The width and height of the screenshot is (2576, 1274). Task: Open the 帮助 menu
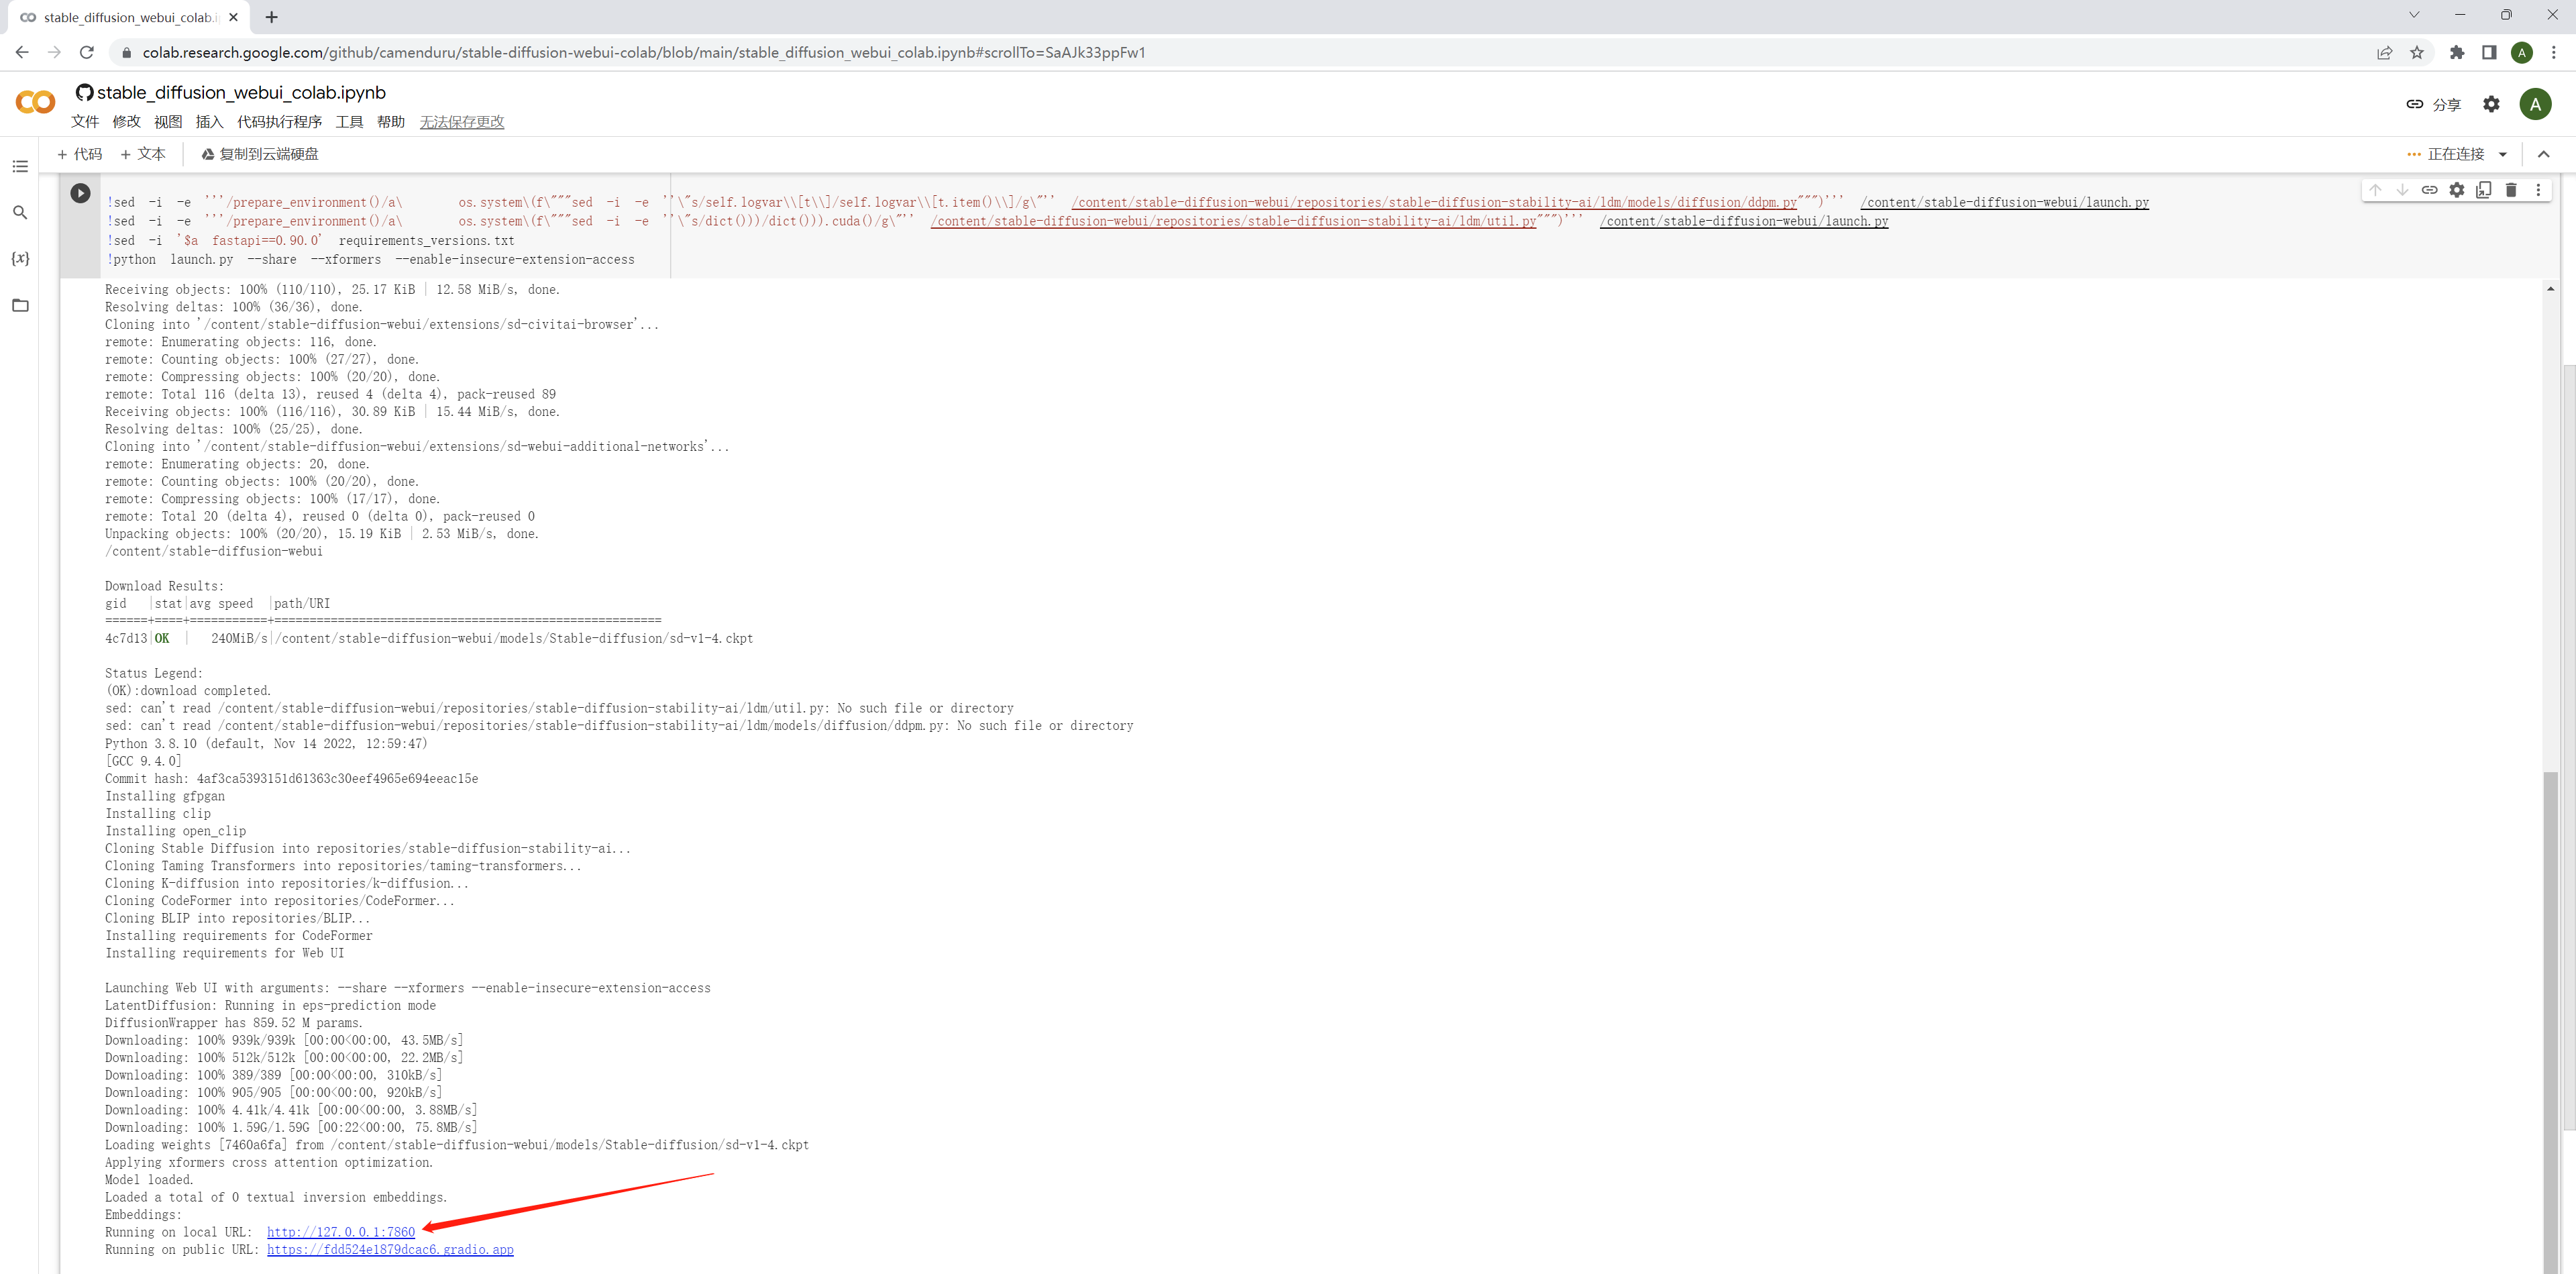(x=391, y=122)
